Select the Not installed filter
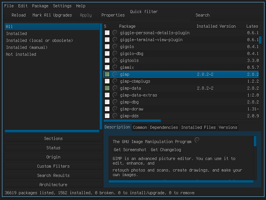Viewport: 266px width, 200px height. coord(52,54)
